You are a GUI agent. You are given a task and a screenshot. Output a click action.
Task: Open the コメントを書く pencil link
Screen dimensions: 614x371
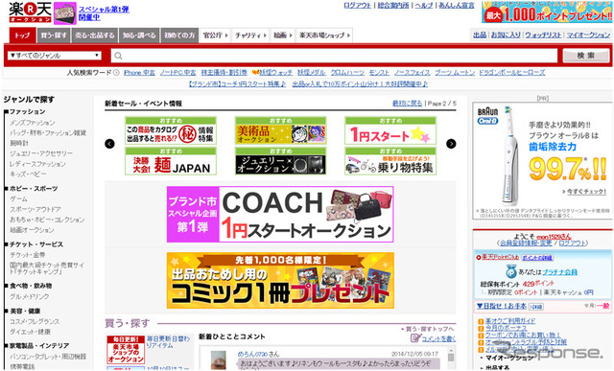[x=433, y=338]
